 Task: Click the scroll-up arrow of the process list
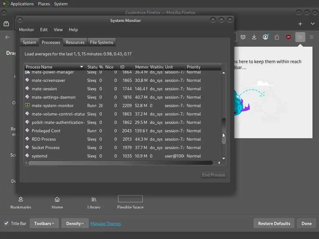[224, 73]
